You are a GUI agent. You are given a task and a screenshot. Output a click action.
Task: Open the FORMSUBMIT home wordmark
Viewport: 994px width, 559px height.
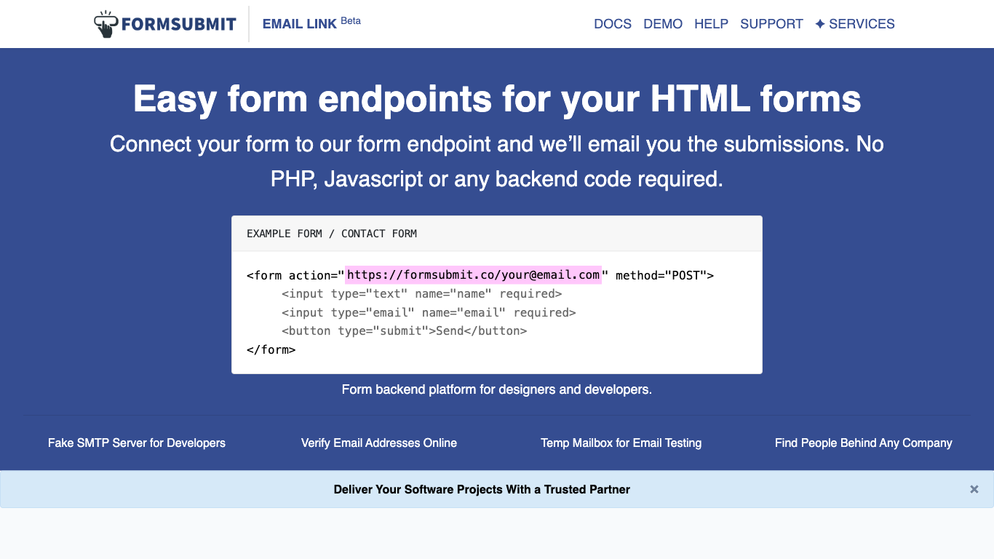click(178, 24)
